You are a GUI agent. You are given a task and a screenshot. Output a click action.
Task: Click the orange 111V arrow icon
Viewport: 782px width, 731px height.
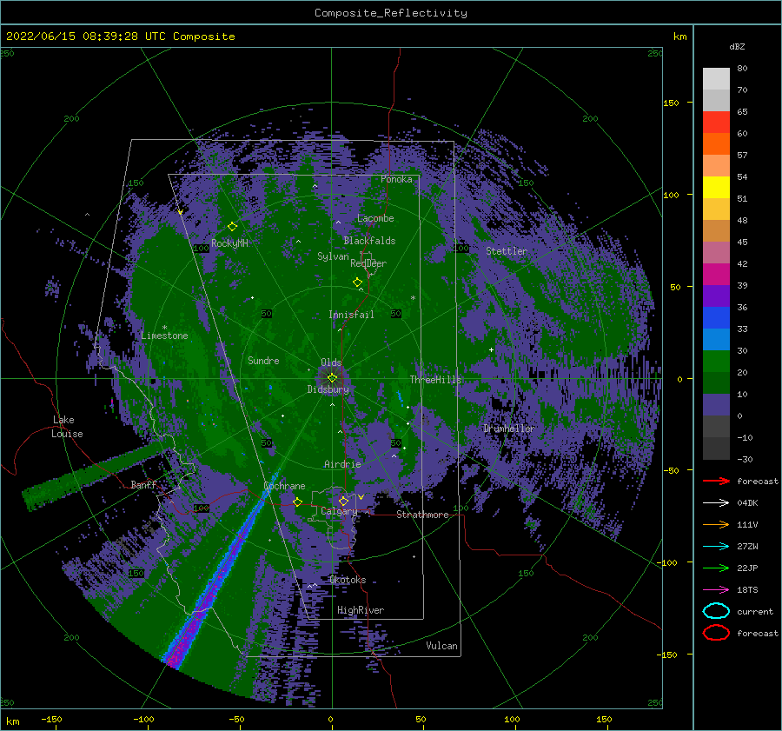tap(716, 524)
